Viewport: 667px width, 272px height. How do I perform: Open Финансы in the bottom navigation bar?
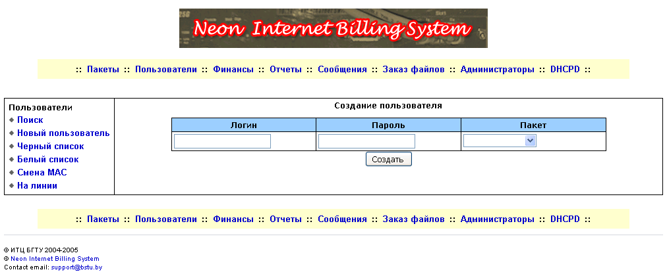click(x=233, y=219)
